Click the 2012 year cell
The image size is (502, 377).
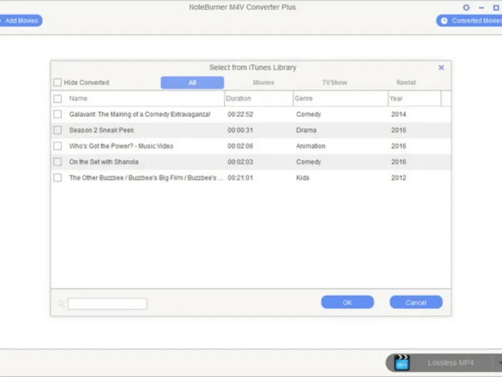398,178
